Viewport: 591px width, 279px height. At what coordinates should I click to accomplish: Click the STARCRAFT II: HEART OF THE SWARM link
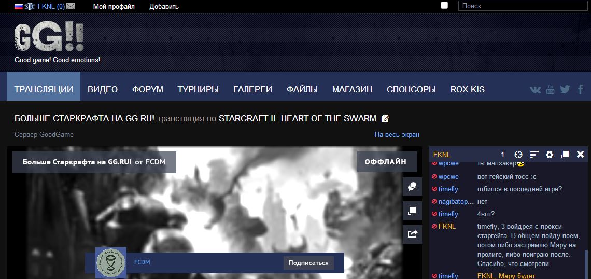298,118
